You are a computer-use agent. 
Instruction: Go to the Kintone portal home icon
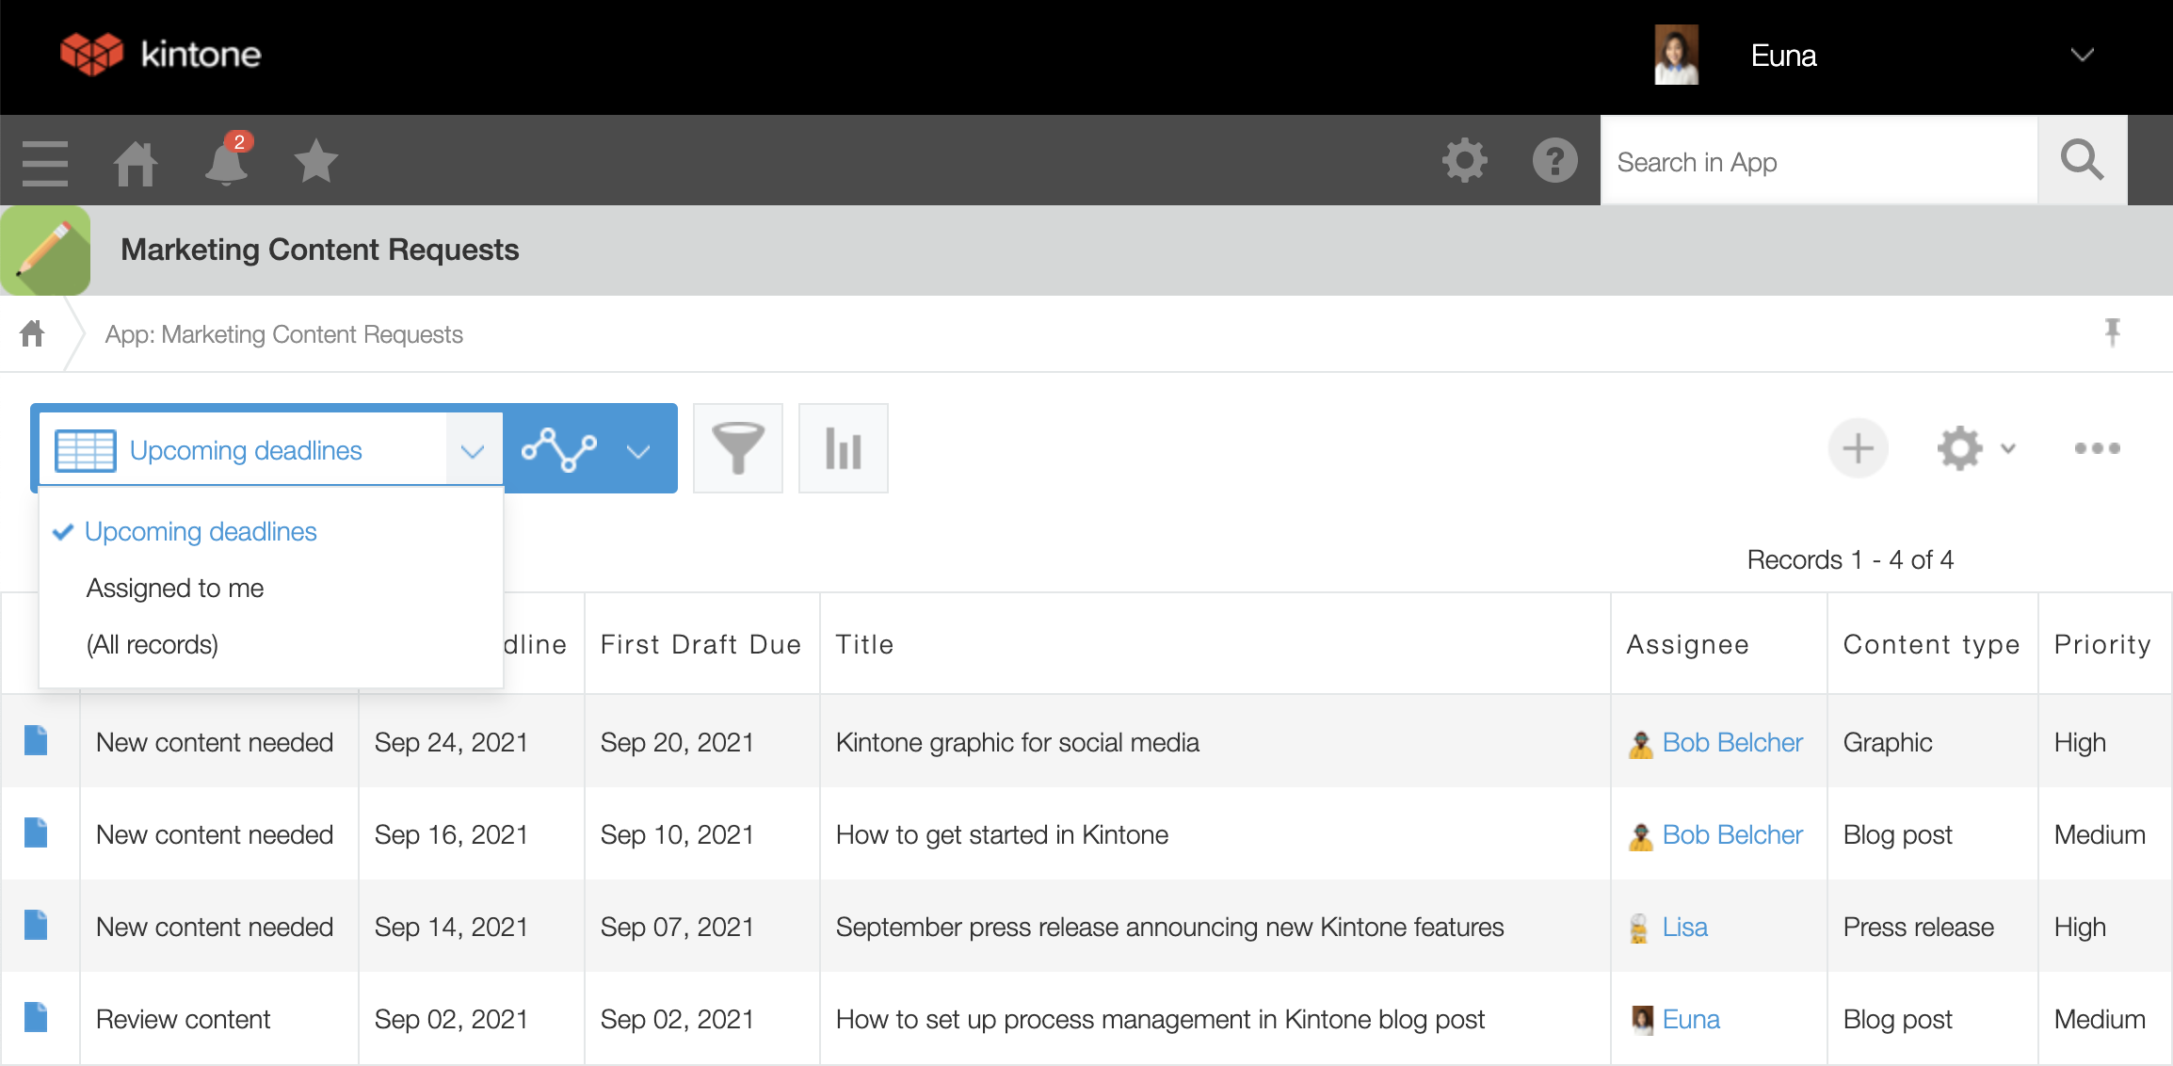coord(136,162)
